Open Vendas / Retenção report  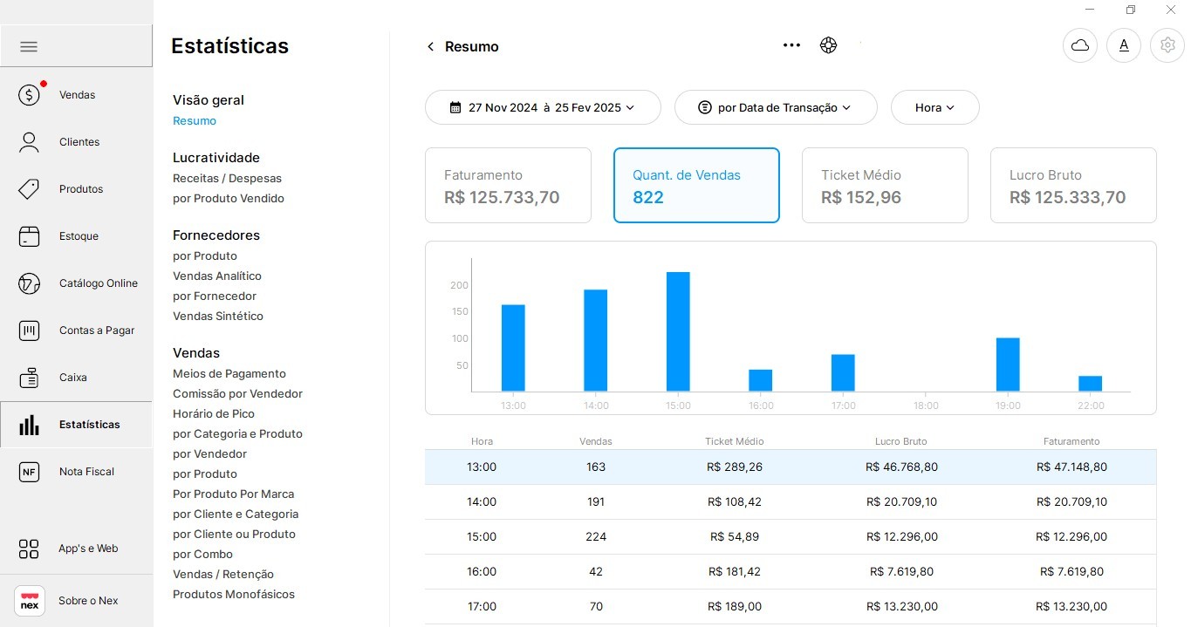[x=223, y=574]
